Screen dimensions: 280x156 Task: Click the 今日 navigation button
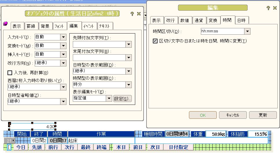[x=21, y=147]
